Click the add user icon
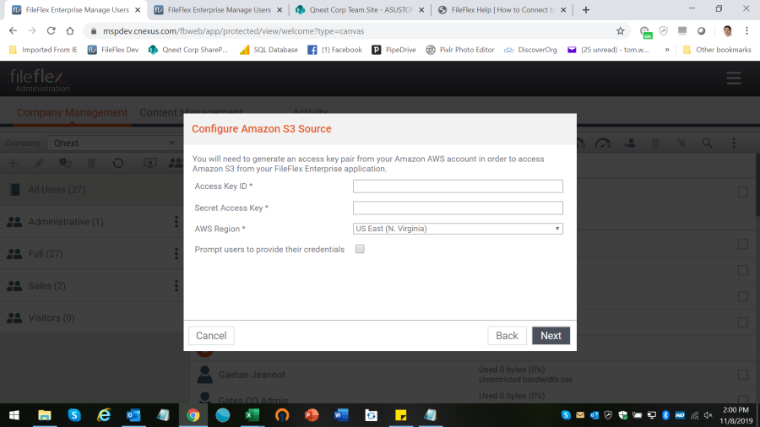This screenshot has width=760, height=427. tap(630, 143)
